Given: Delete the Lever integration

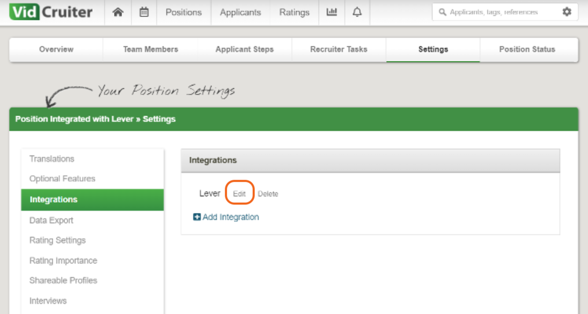Looking at the screenshot, I should [268, 194].
